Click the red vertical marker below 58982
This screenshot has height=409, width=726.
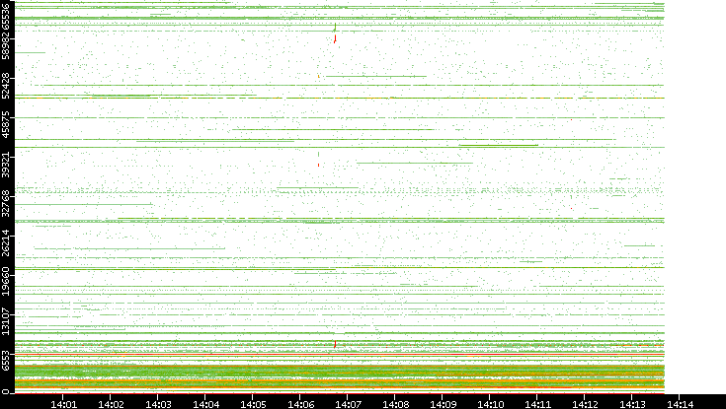pyautogui.click(x=335, y=40)
